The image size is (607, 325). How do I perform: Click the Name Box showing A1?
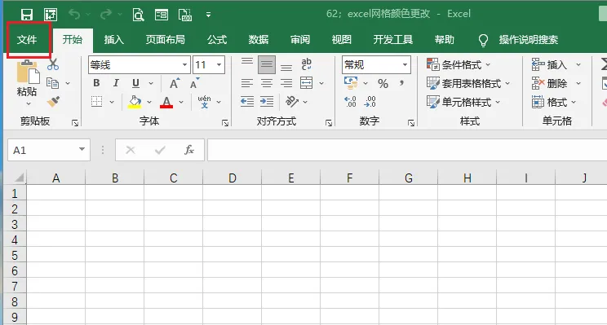49,150
